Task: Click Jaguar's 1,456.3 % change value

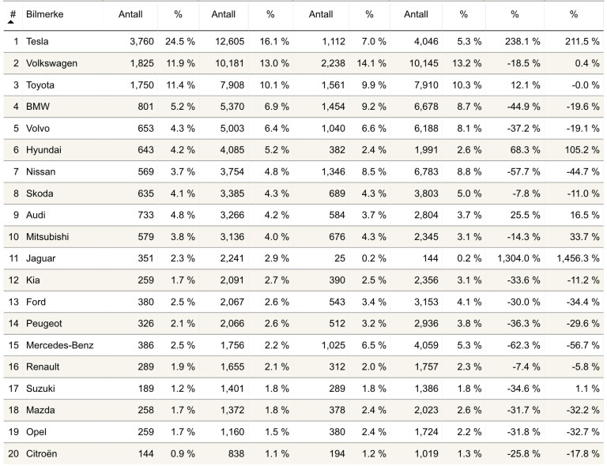Action: point(578,258)
